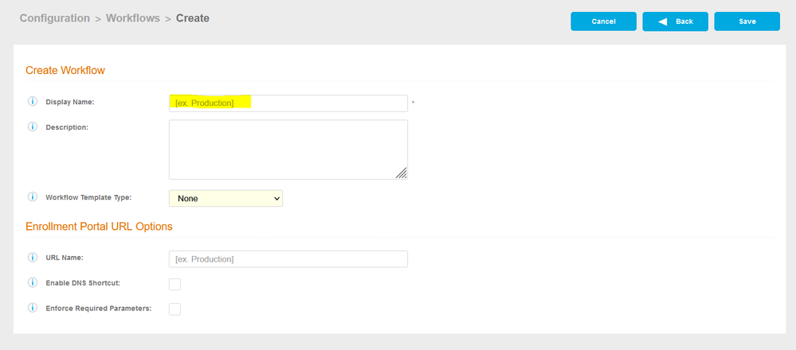Click info icon for Enable DNS Shortcut
The image size is (796, 350).
click(x=33, y=283)
